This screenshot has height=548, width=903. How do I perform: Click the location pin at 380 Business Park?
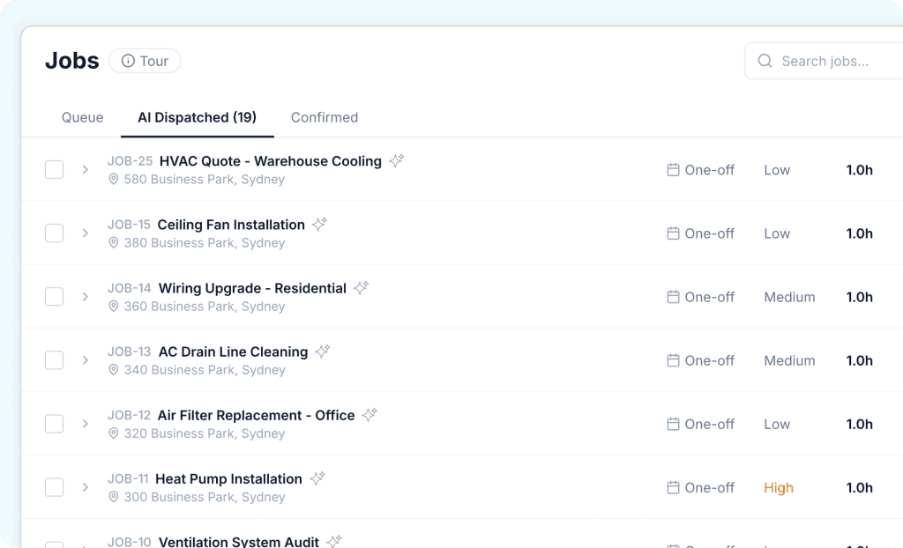click(x=114, y=243)
